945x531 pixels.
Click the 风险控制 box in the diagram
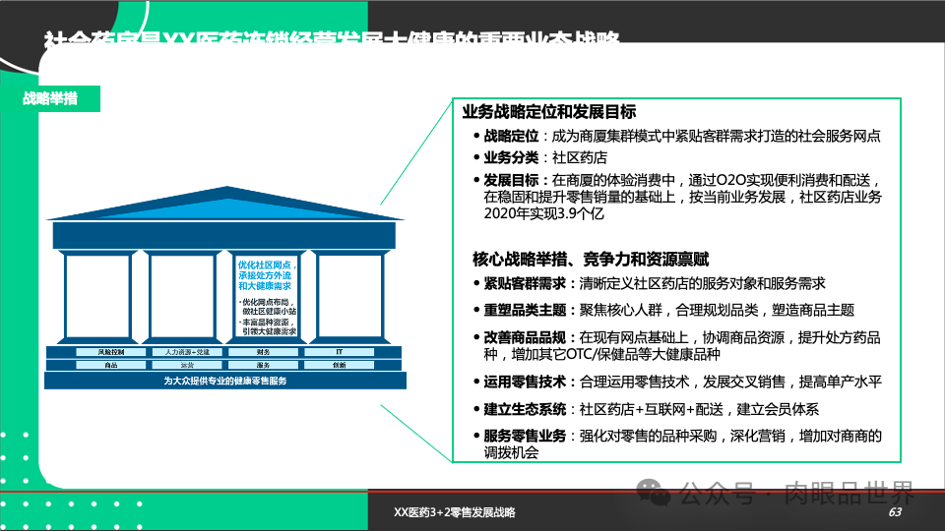(111, 352)
